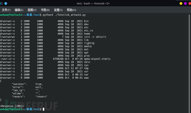This screenshot has width=191, height=113.
Task: Click the 'opt' directory name
Action: click(x=86, y=53)
